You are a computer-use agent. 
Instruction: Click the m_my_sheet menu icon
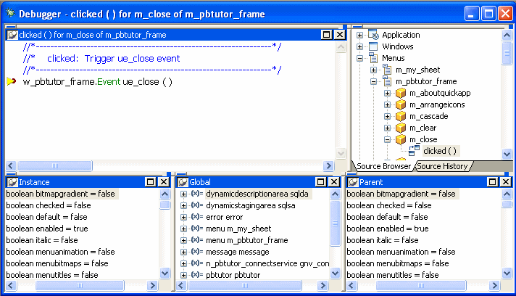point(387,70)
